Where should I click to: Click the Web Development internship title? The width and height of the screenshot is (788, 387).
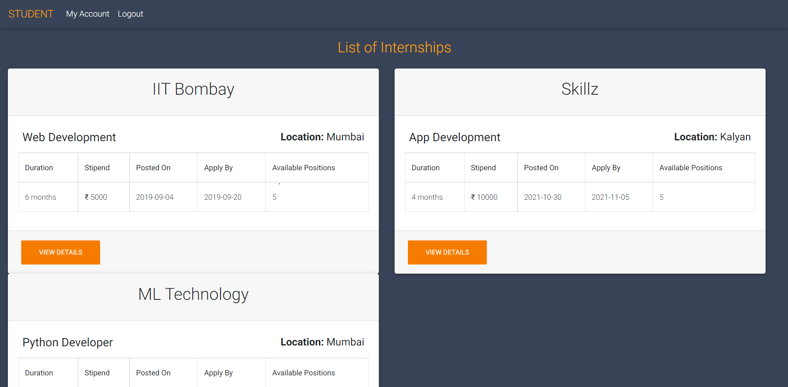pyautogui.click(x=69, y=137)
